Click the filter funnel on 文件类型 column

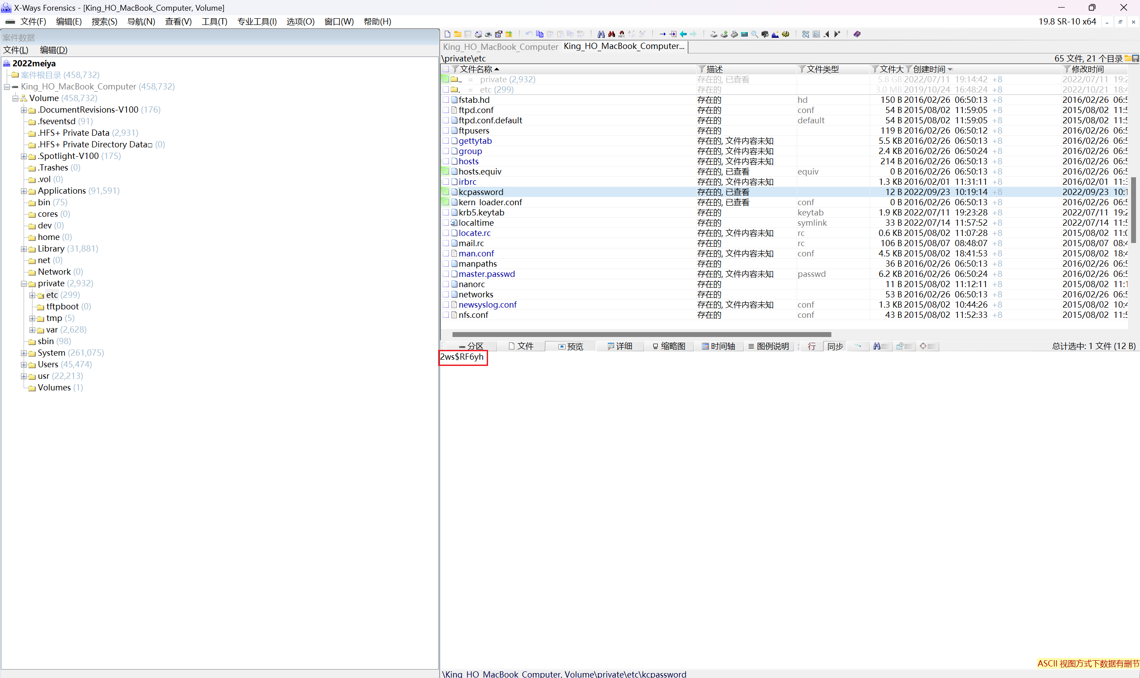802,69
